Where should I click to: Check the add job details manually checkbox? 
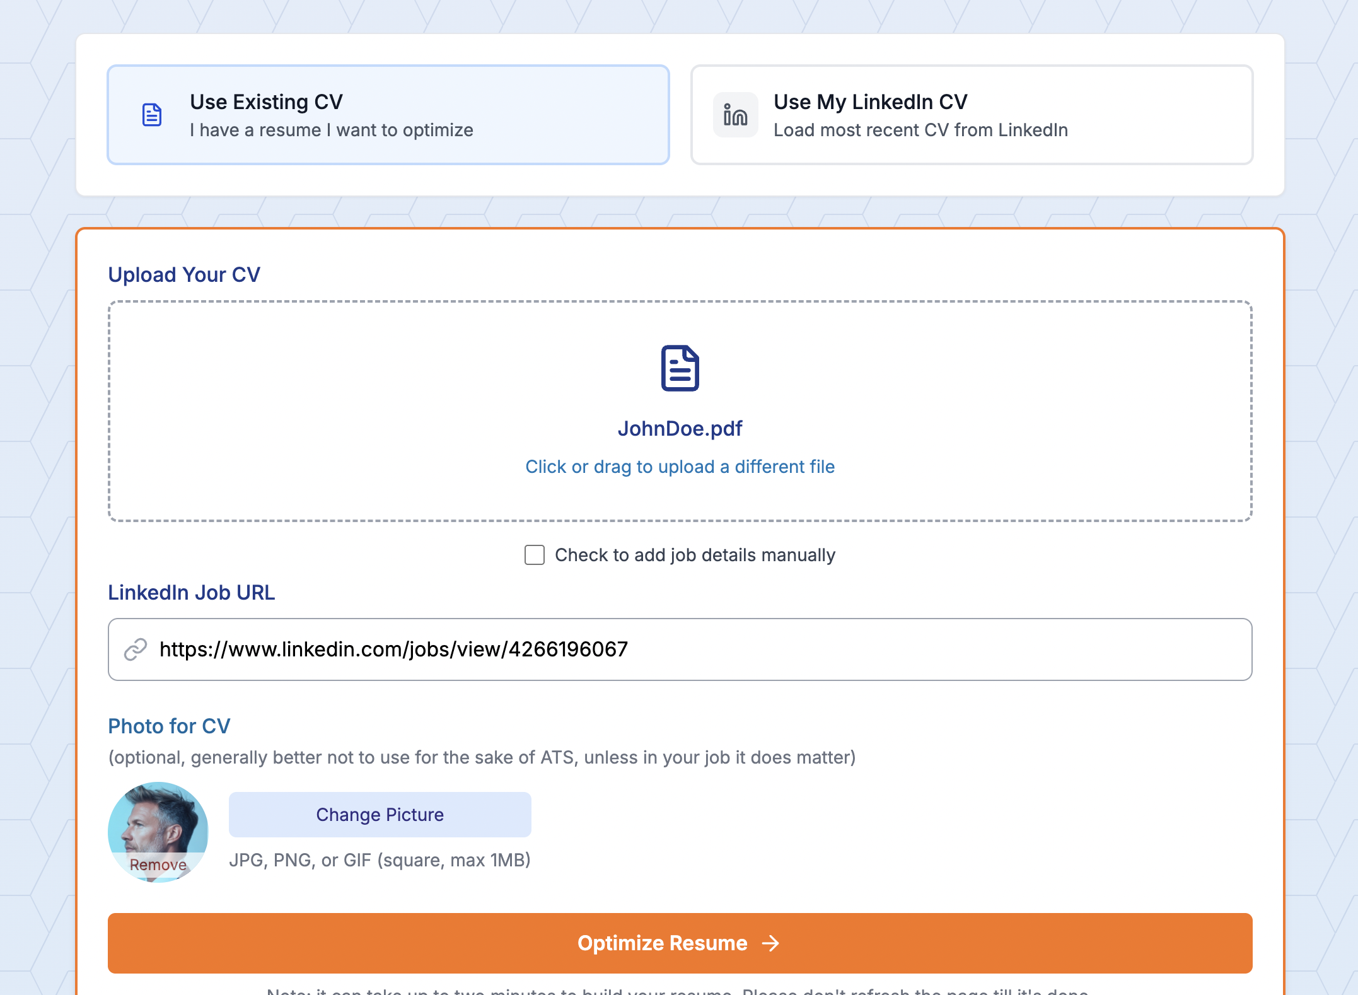(x=535, y=555)
